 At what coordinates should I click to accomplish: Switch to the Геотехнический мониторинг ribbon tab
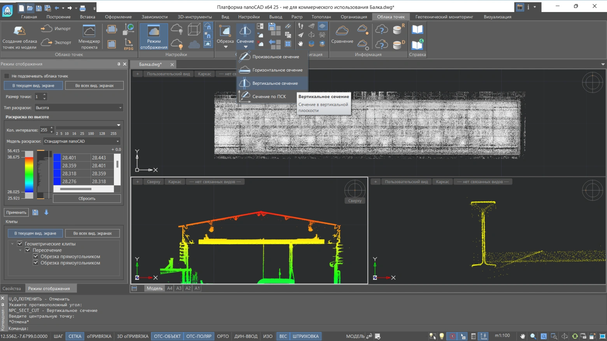[444, 17]
